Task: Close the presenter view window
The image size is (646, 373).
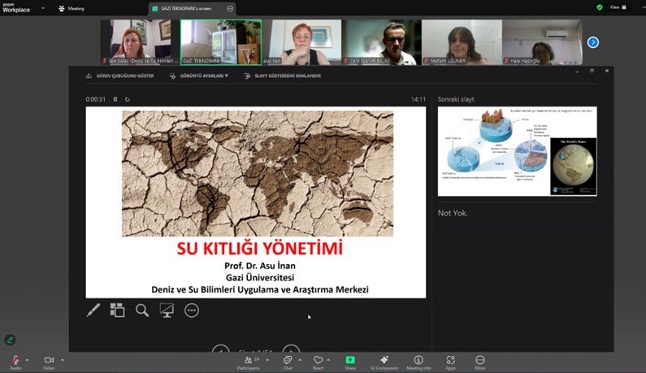Action: 607,71
